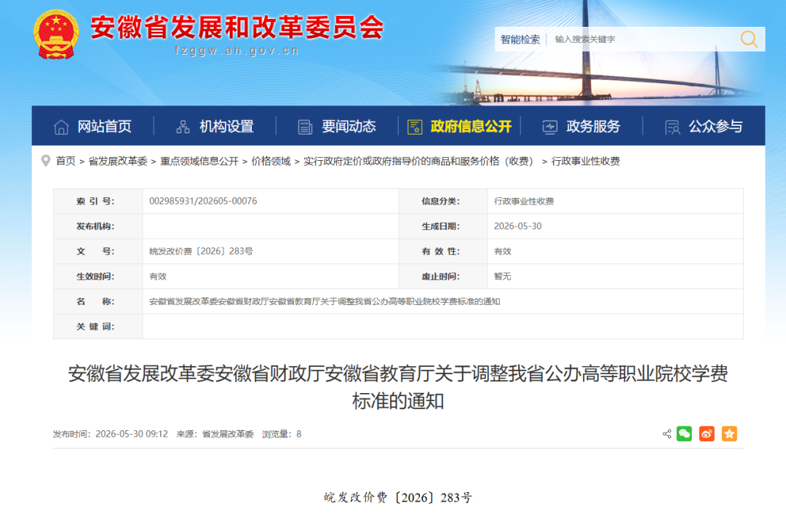Open the 政府信息公开 menu item
The image size is (786, 519).
[460, 127]
